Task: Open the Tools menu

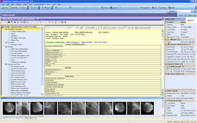Action: coord(54,4)
